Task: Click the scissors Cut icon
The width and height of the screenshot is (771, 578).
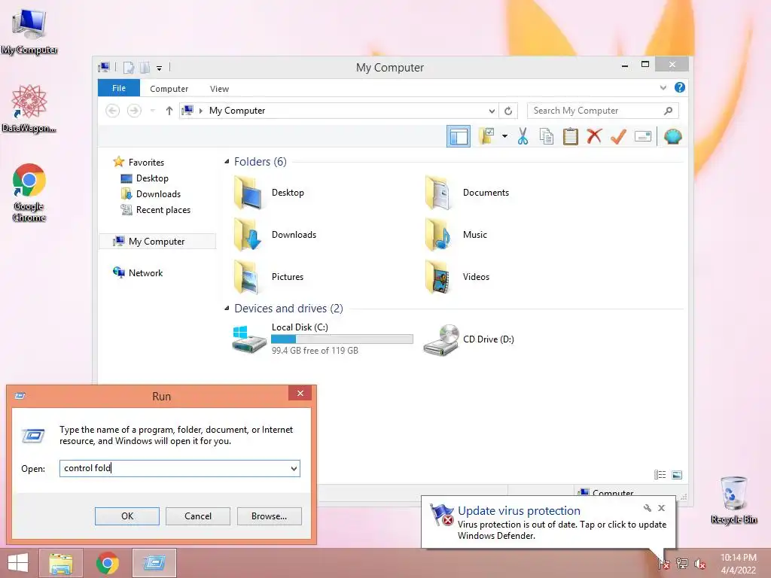Action: [x=523, y=136]
